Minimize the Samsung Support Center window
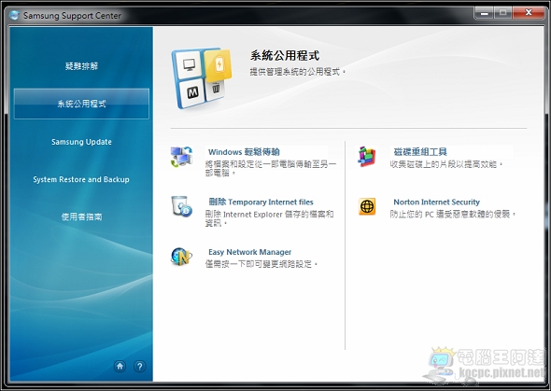The image size is (551, 391). [485, 13]
